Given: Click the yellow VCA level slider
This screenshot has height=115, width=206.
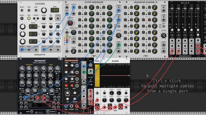Looking at the screenshot, I should click(x=97, y=76).
